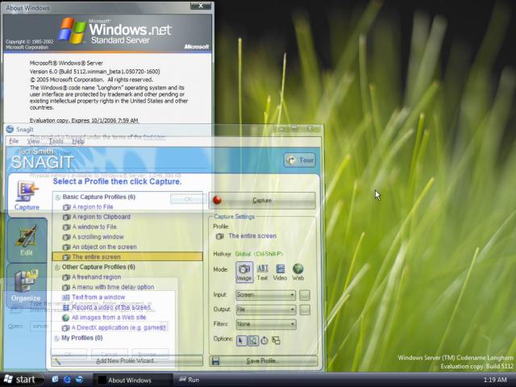
Task: Open SnagIt View menu
Action: click(x=33, y=141)
